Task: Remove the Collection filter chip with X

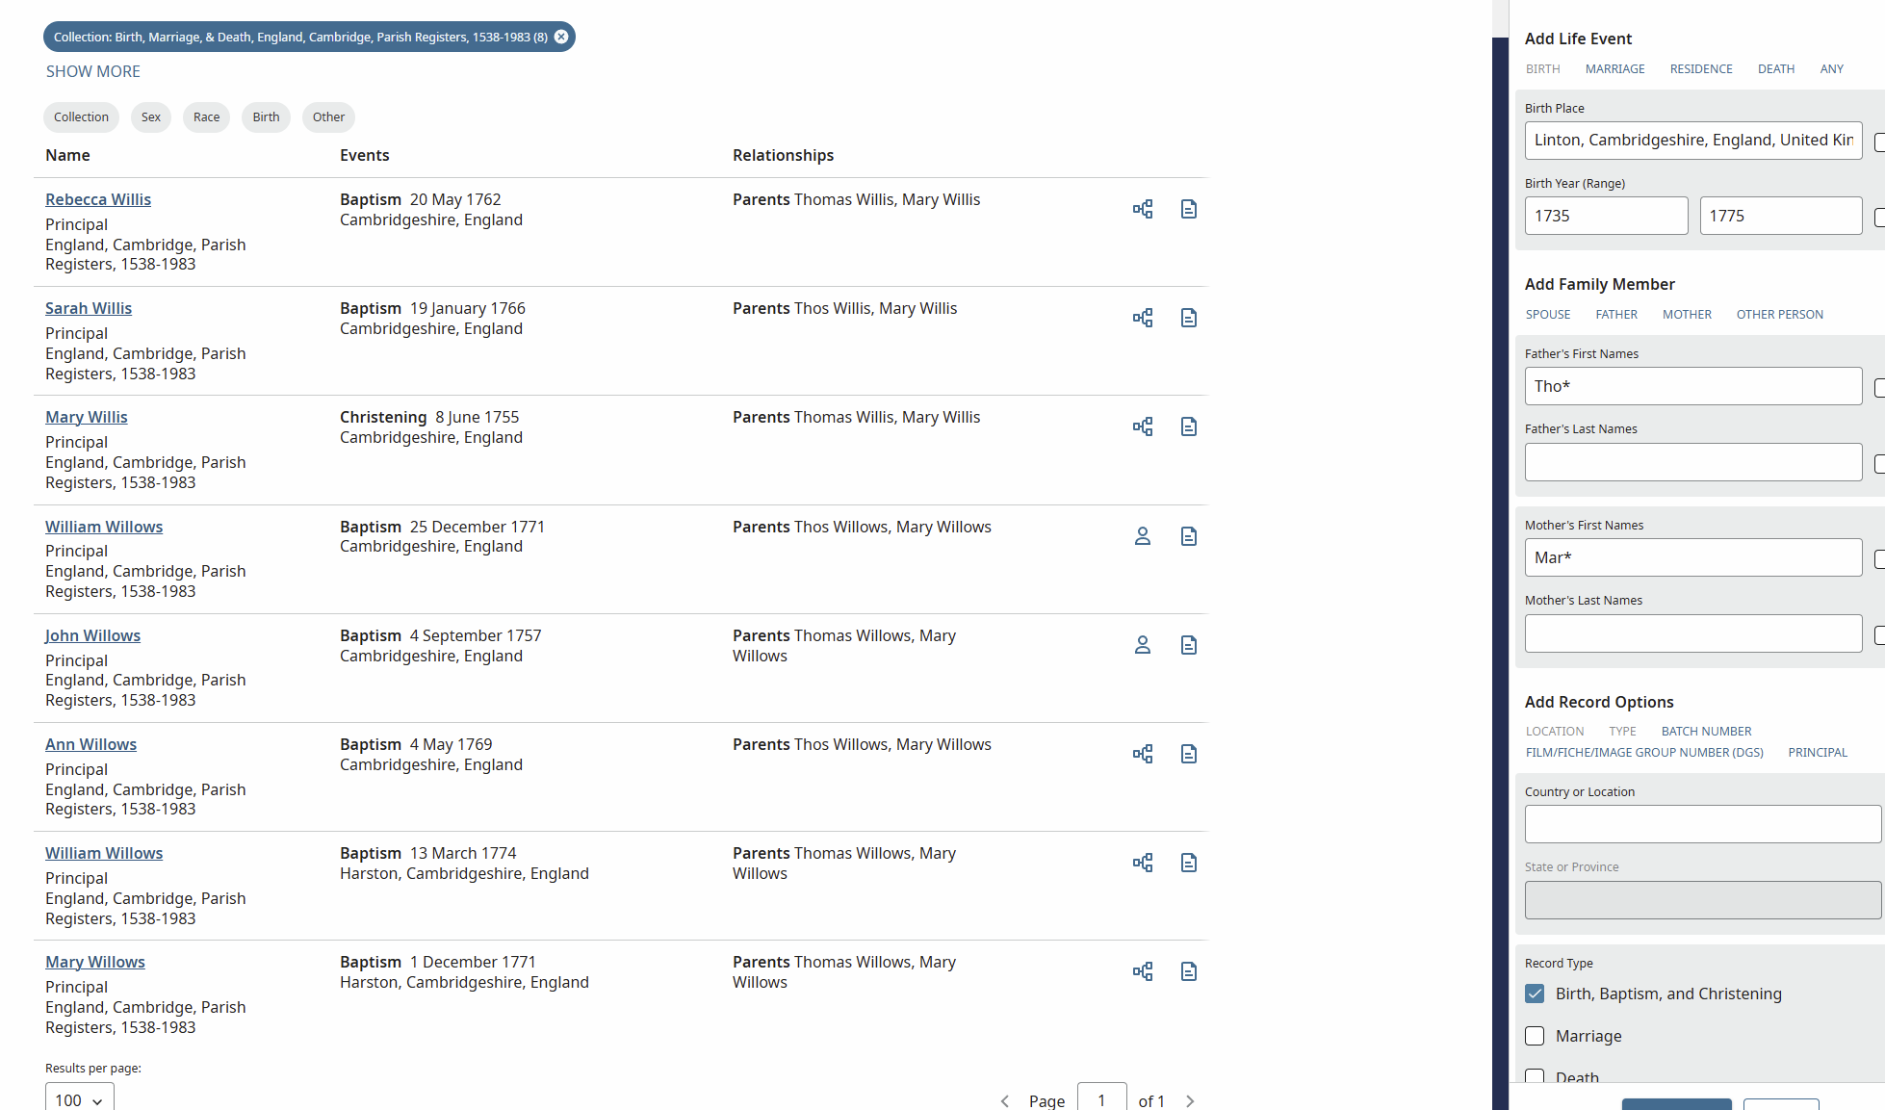Action: [x=561, y=37]
